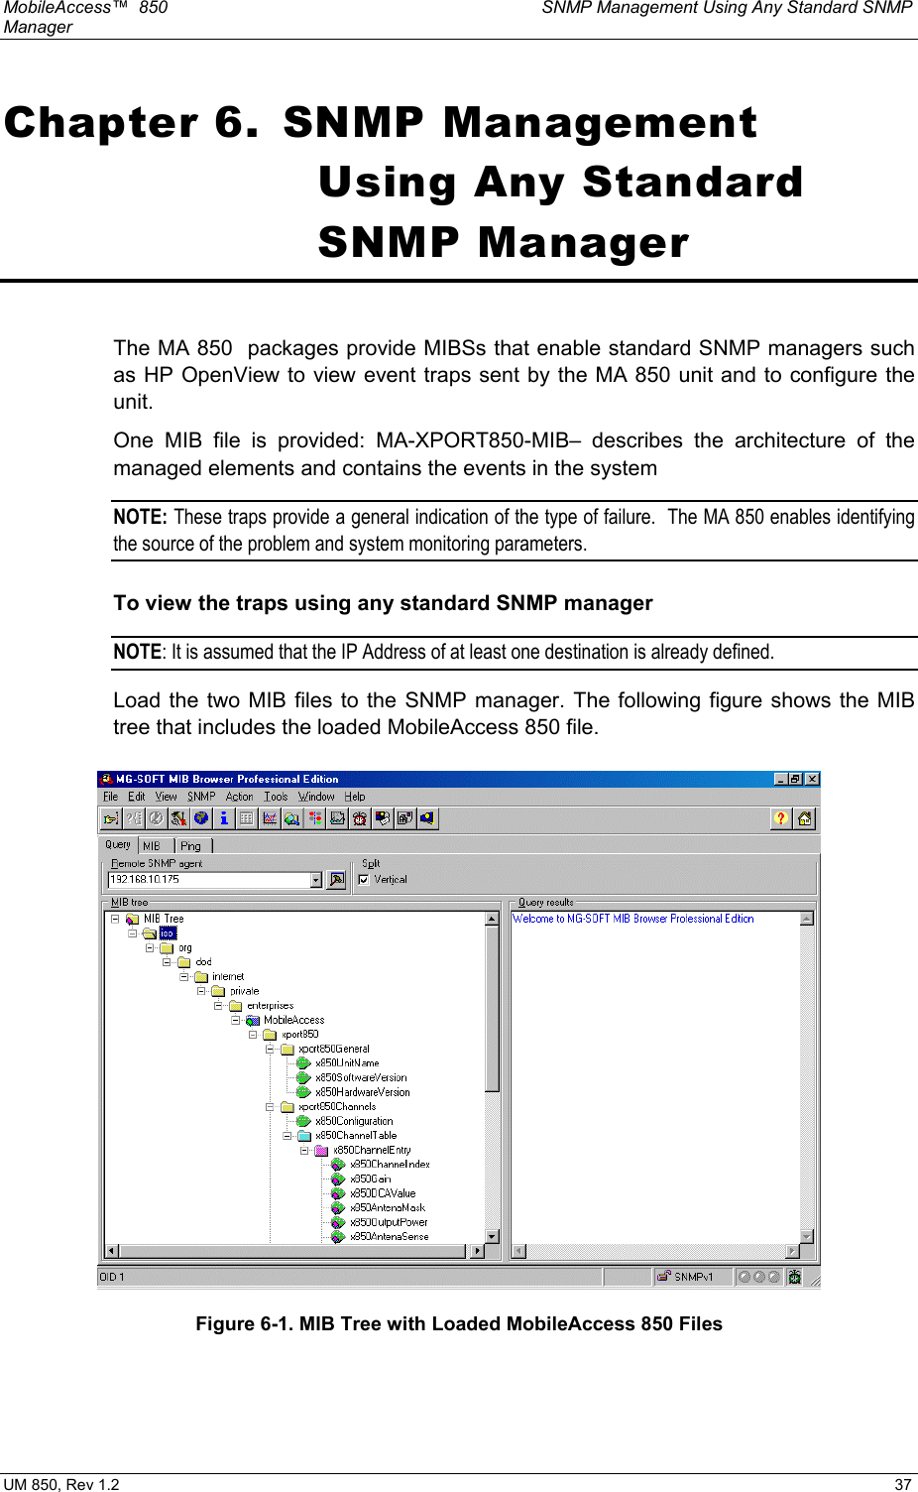Screen dimensions: 918x1492
Task: Open the Tools menu
Action: (x=276, y=797)
